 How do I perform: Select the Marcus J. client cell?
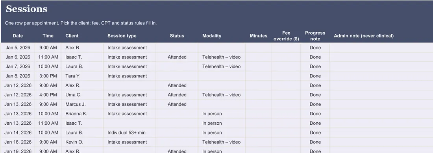[x=82, y=104]
